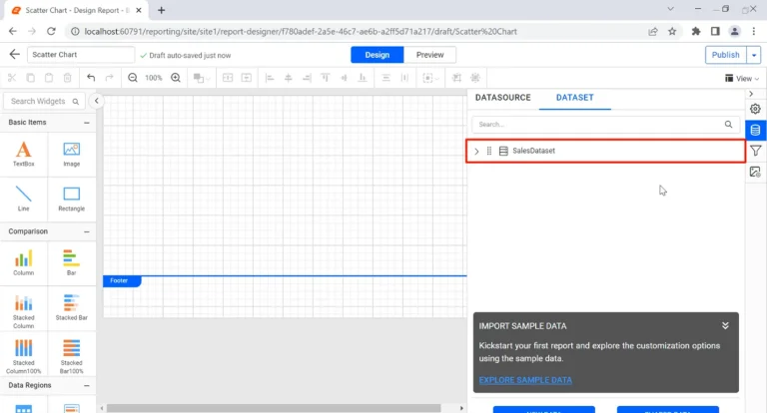The image size is (767, 413).
Task: Click the 100% zoom level text
Action: pyautogui.click(x=154, y=78)
